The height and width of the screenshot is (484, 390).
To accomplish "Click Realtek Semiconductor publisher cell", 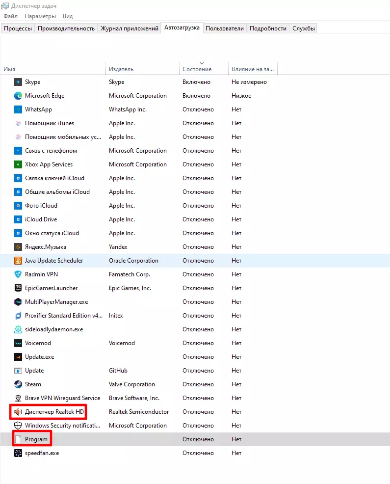I will 139,412.
